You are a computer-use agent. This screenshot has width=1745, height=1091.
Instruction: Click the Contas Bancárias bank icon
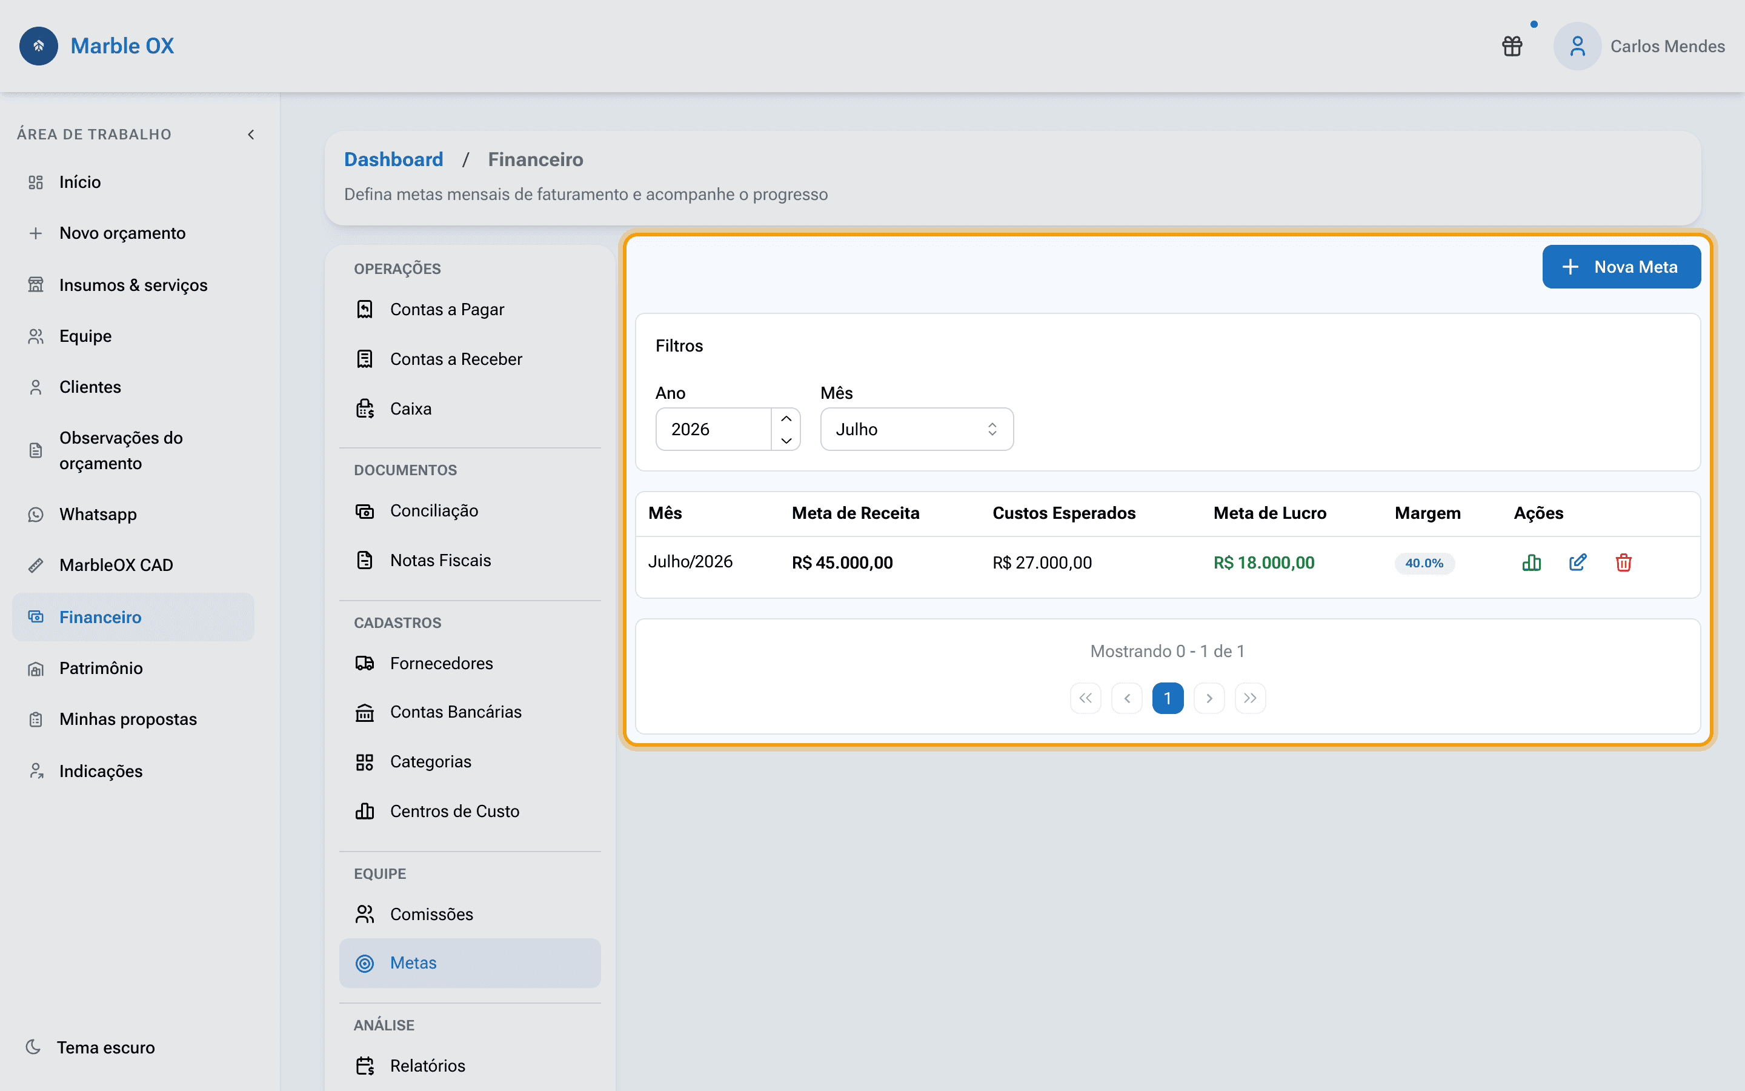365,712
